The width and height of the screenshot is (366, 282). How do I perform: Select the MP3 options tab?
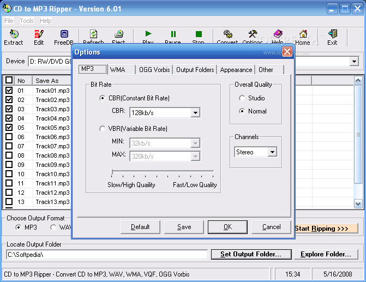(x=93, y=69)
